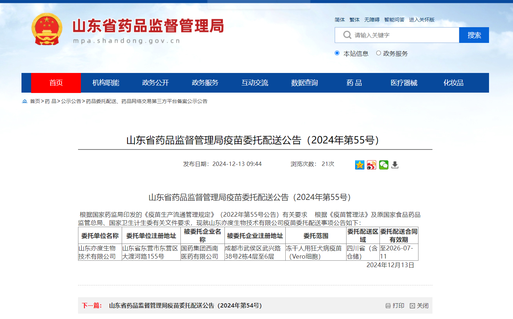Share article via Sina Weibo icon

(x=372, y=165)
